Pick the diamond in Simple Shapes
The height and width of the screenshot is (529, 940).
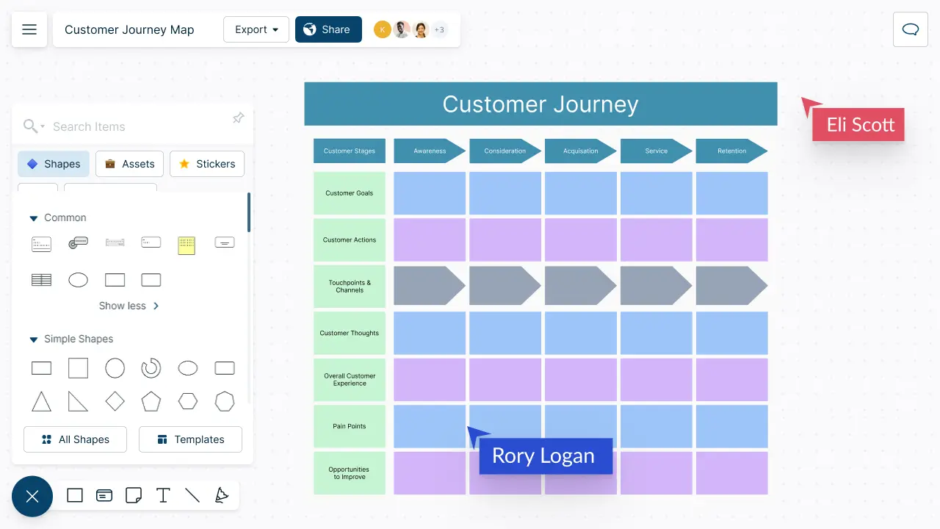point(115,401)
